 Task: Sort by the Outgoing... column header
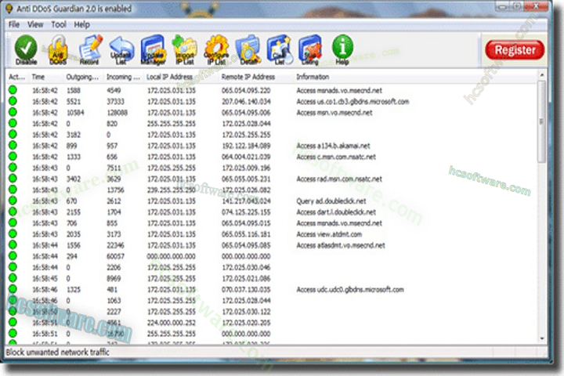click(x=82, y=77)
